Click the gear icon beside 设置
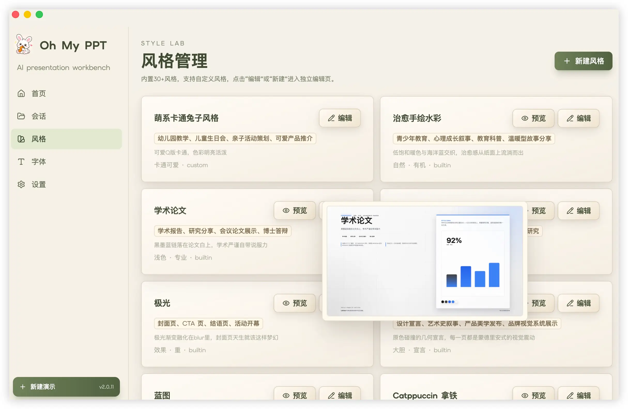Viewport: 628px width, 409px height. tap(21, 184)
